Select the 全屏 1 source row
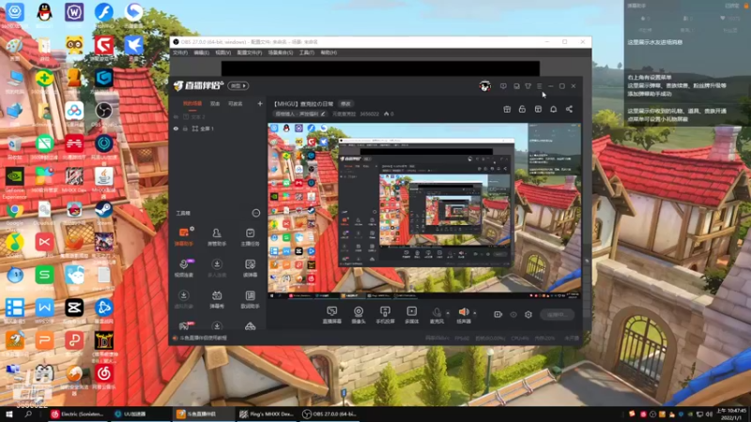The image size is (751, 422). coord(218,128)
